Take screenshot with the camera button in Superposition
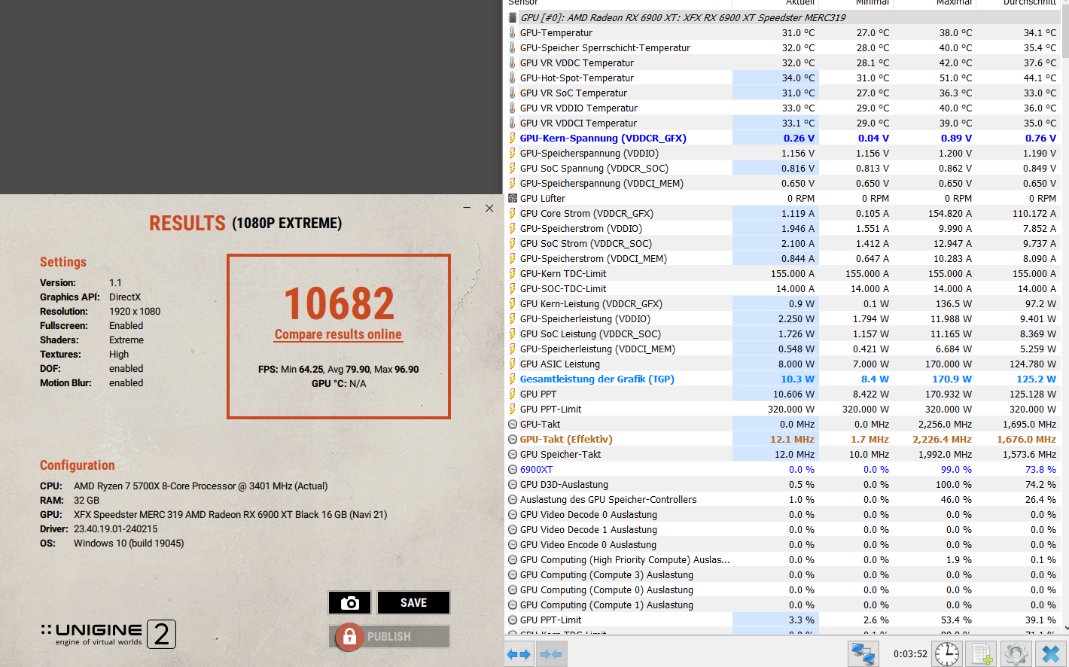1069x667 pixels. [x=349, y=603]
